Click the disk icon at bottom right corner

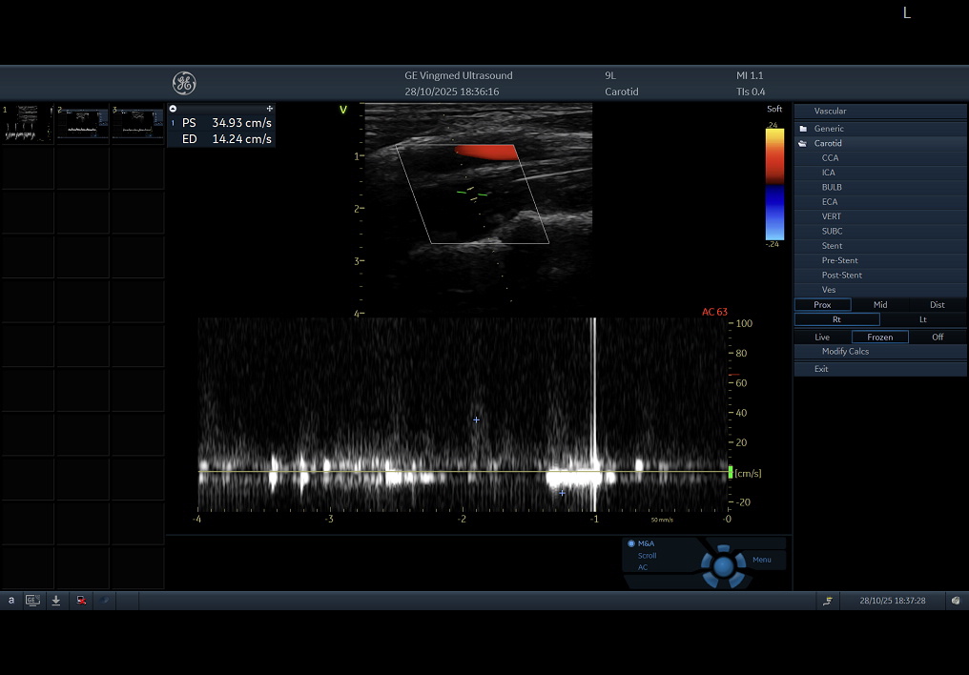[956, 601]
